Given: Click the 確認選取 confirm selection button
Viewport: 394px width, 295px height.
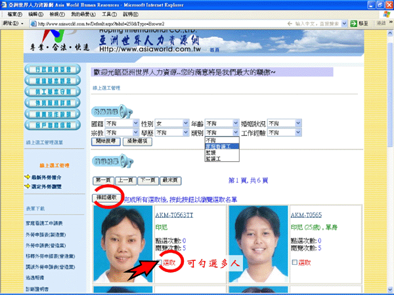Looking at the screenshot, I should 106,197.
